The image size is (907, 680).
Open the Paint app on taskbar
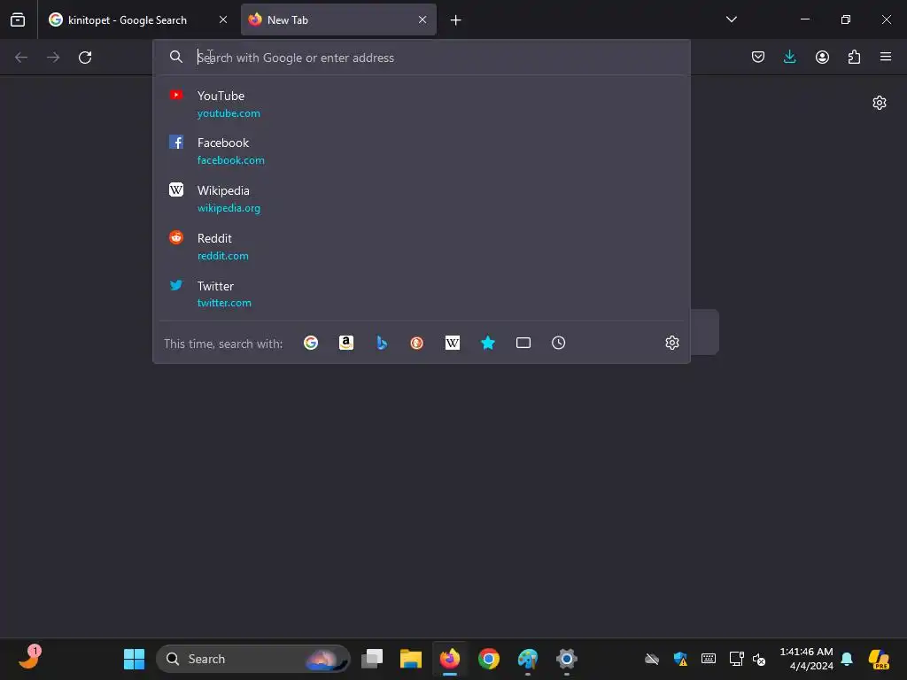point(528,659)
